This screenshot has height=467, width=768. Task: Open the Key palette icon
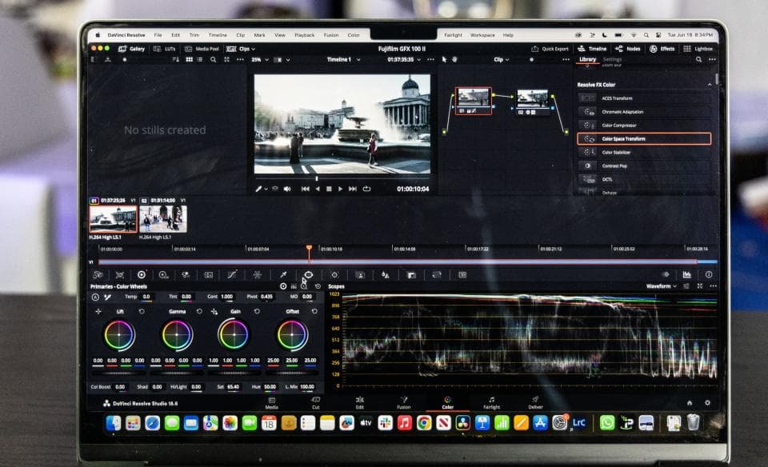[411, 275]
